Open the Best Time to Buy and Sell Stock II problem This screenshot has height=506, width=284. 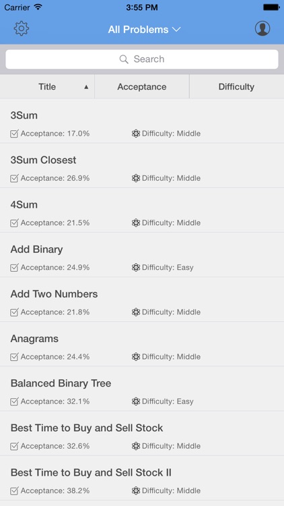click(142, 478)
